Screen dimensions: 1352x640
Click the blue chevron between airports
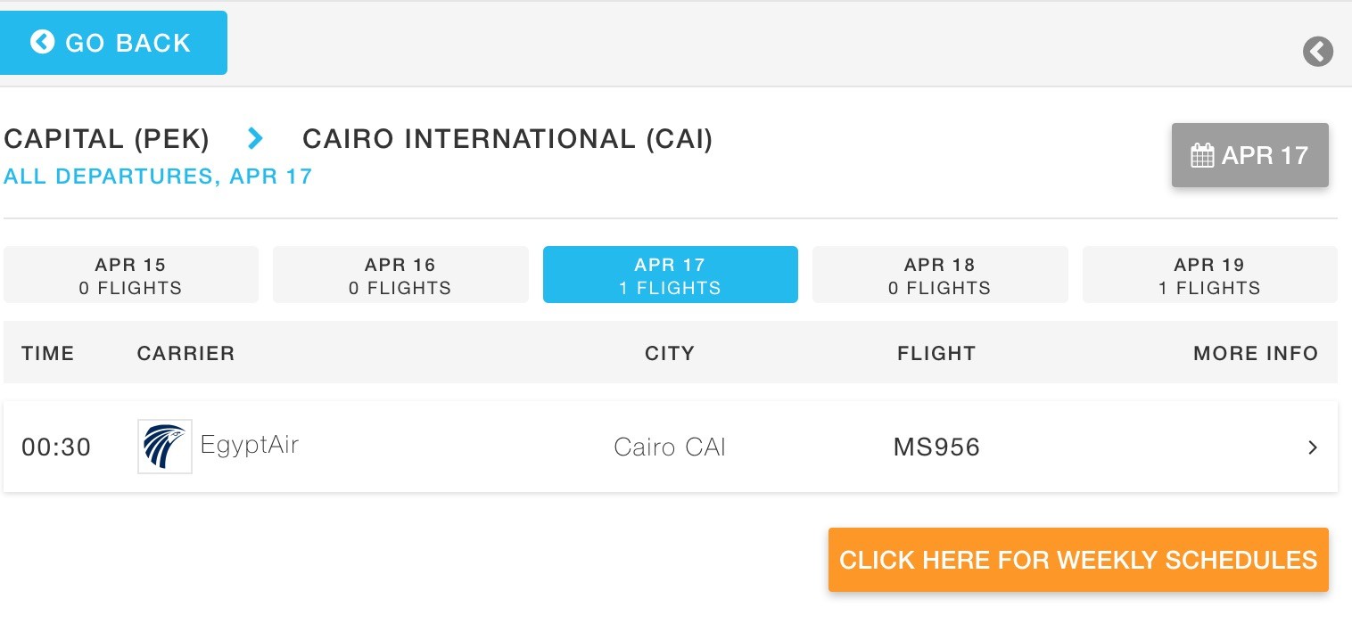pyautogui.click(x=256, y=138)
